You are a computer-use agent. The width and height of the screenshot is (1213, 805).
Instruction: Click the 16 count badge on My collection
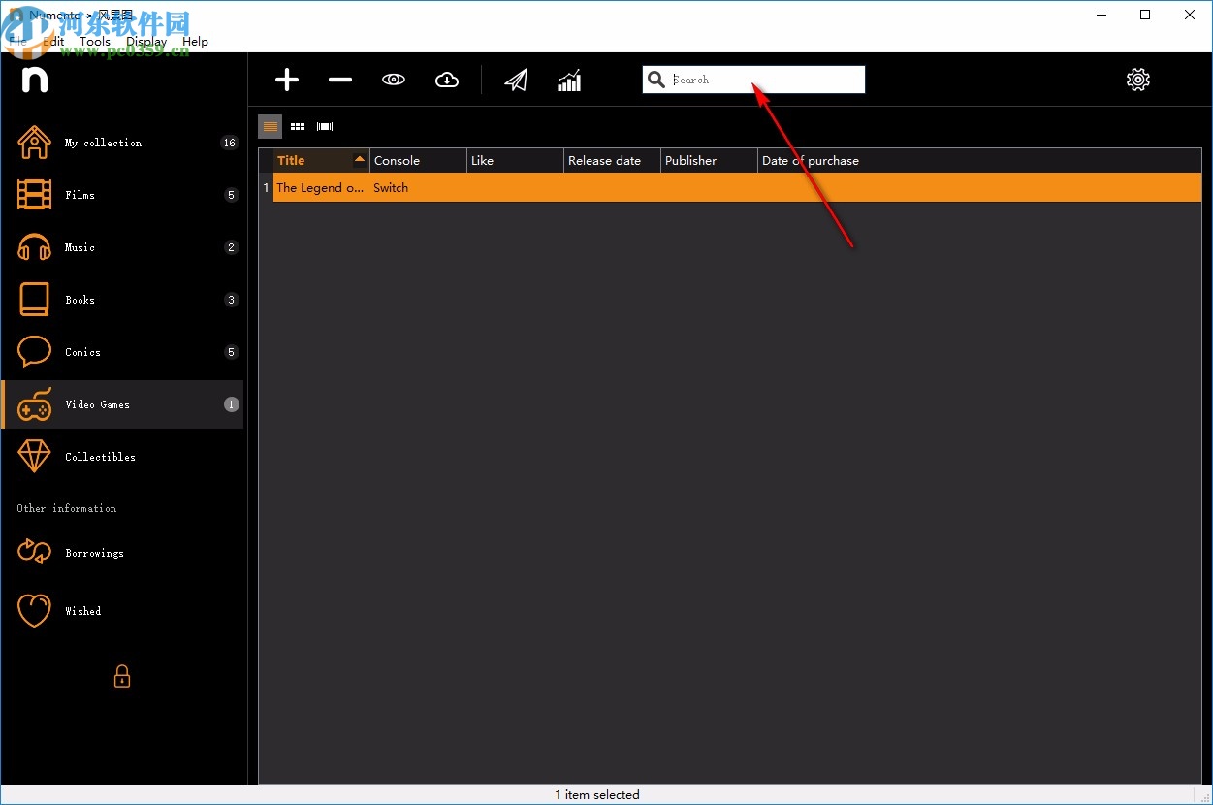pyautogui.click(x=230, y=143)
